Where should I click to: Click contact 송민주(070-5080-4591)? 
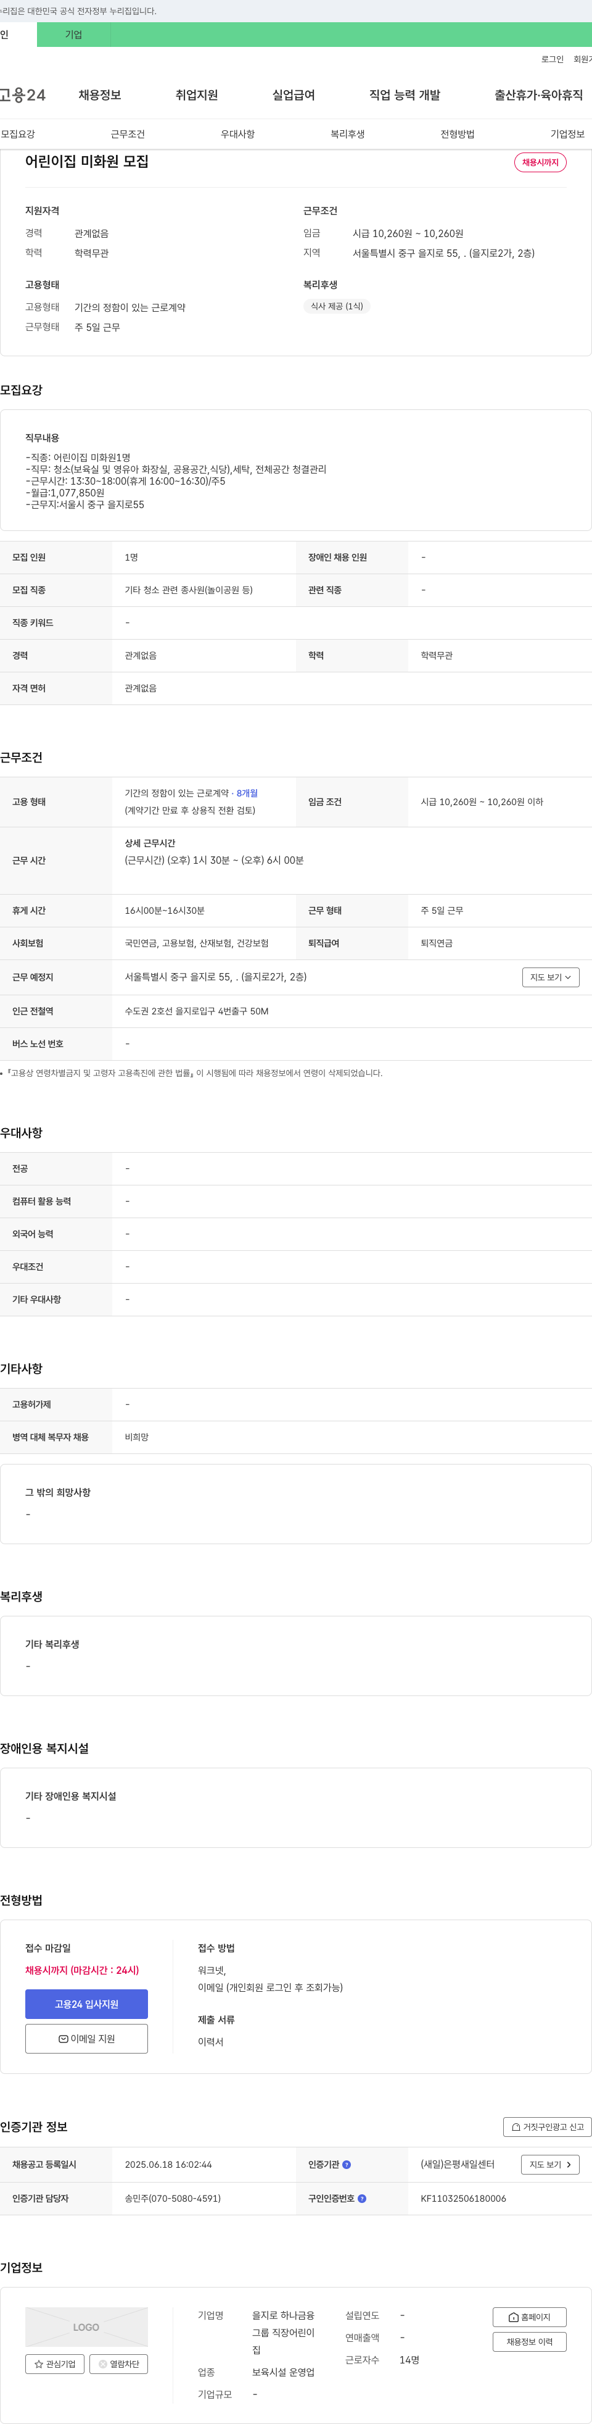[x=173, y=2198]
